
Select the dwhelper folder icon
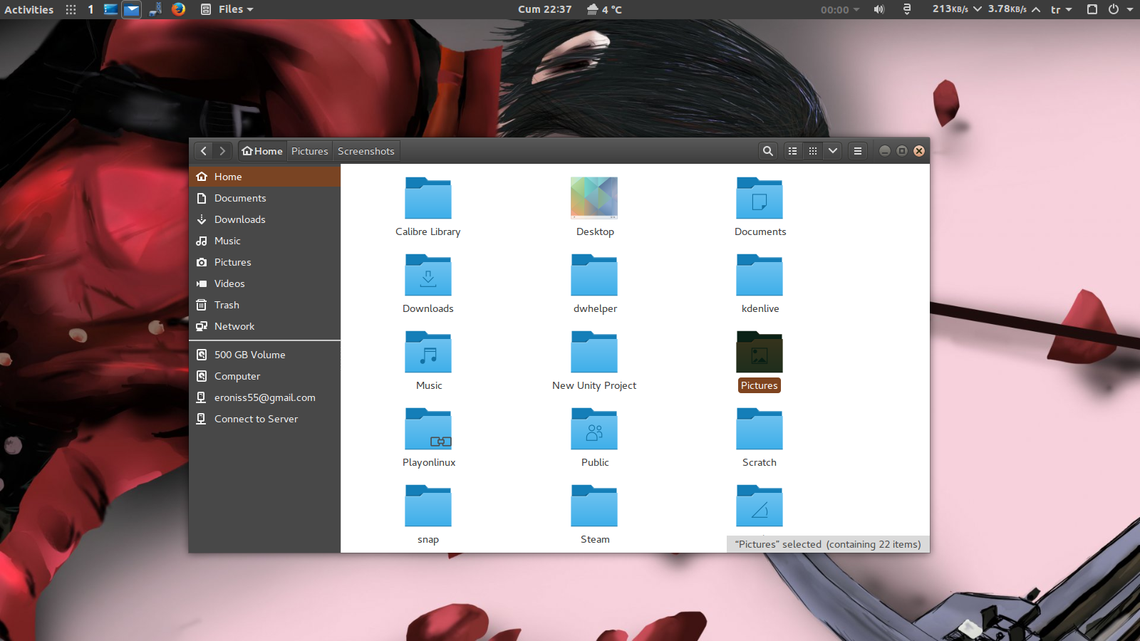(x=594, y=275)
